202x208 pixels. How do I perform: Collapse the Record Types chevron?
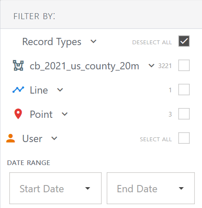[x=93, y=41]
